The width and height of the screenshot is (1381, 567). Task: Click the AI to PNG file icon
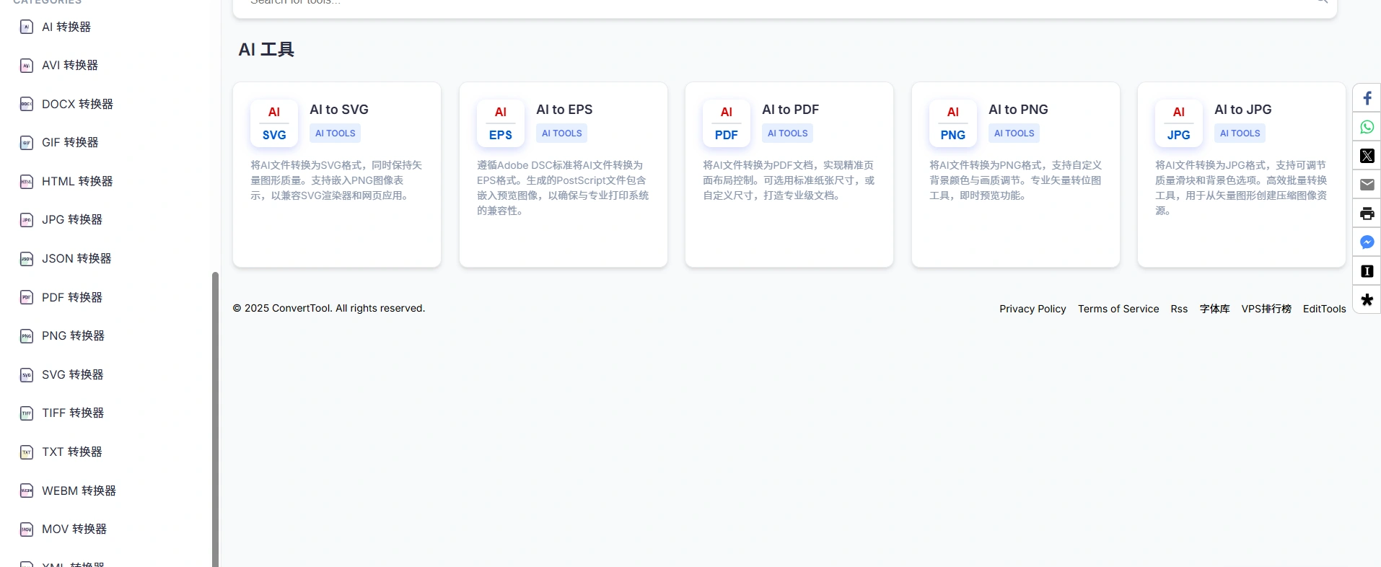click(952, 123)
